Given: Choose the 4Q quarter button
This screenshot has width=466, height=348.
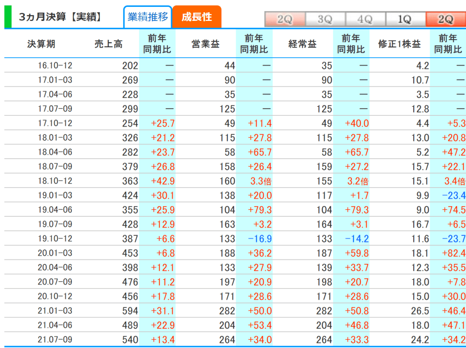Looking at the screenshot, I should point(365,20).
